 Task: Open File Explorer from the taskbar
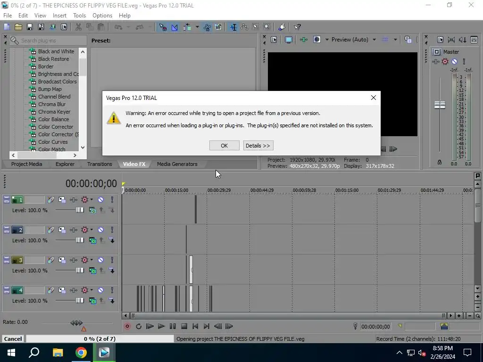coord(58,353)
